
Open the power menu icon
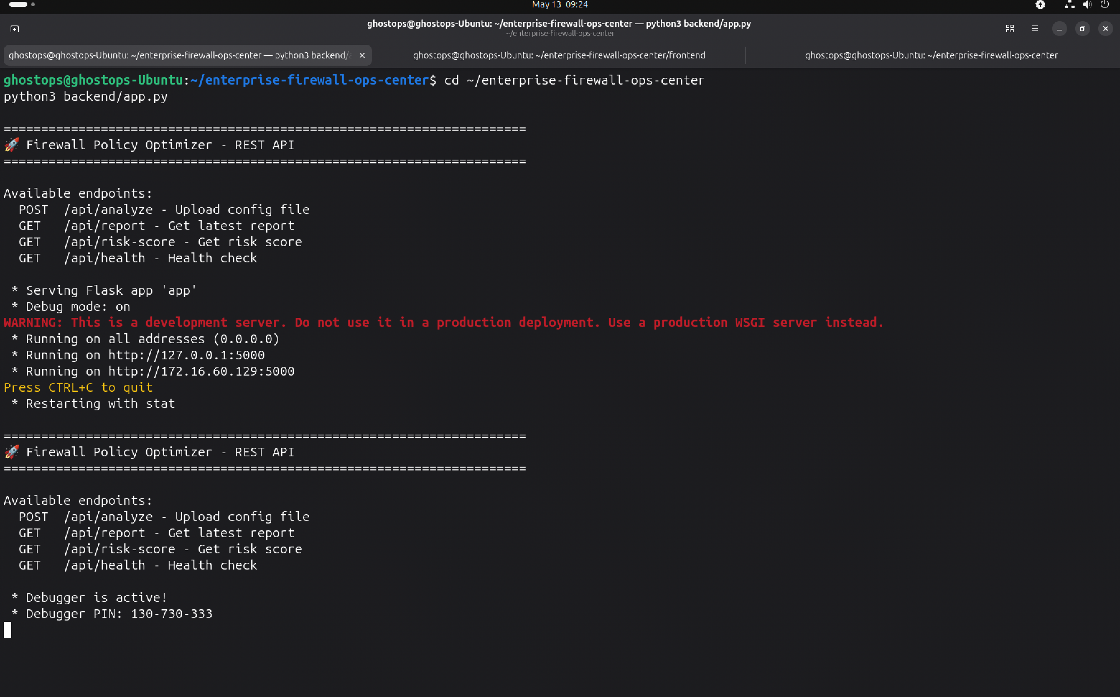click(1105, 5)
